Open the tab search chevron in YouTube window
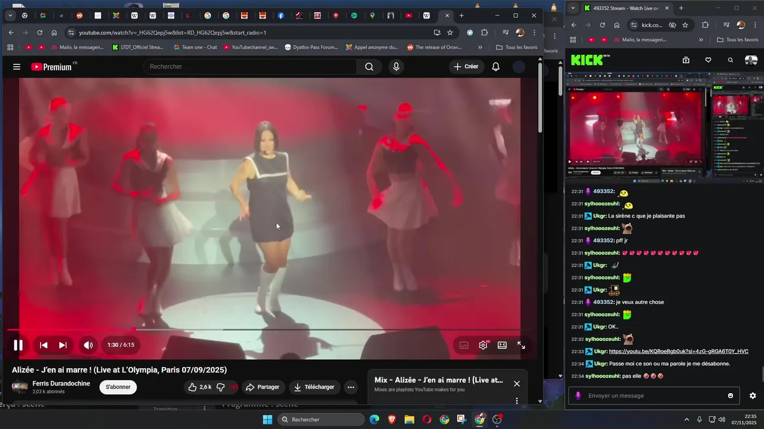 tap(10, 15)
